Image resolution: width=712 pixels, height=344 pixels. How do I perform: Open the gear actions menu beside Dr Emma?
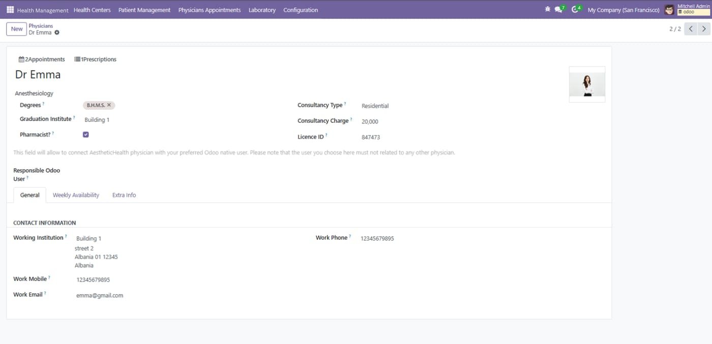[57, 33]
